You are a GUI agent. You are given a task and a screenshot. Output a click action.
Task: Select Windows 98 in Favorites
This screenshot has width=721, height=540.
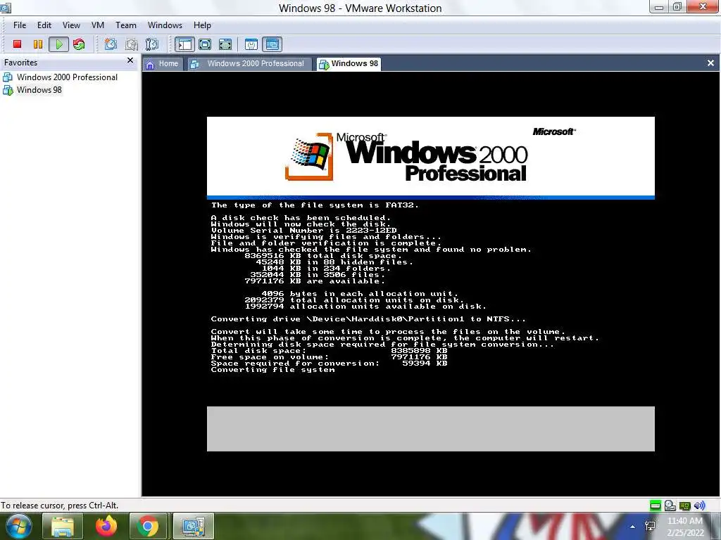pyautogui.click(x=32, y=90)
